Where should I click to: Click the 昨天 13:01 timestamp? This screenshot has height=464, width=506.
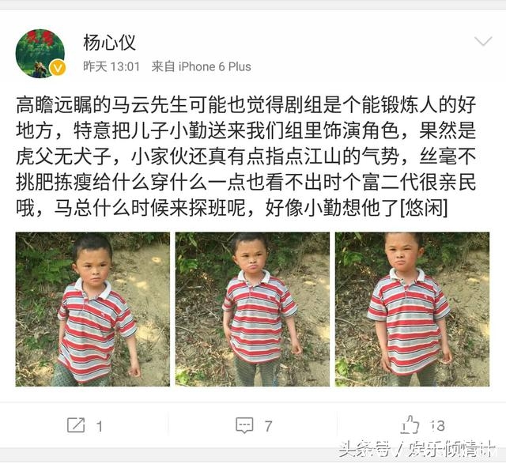(111, 66)
